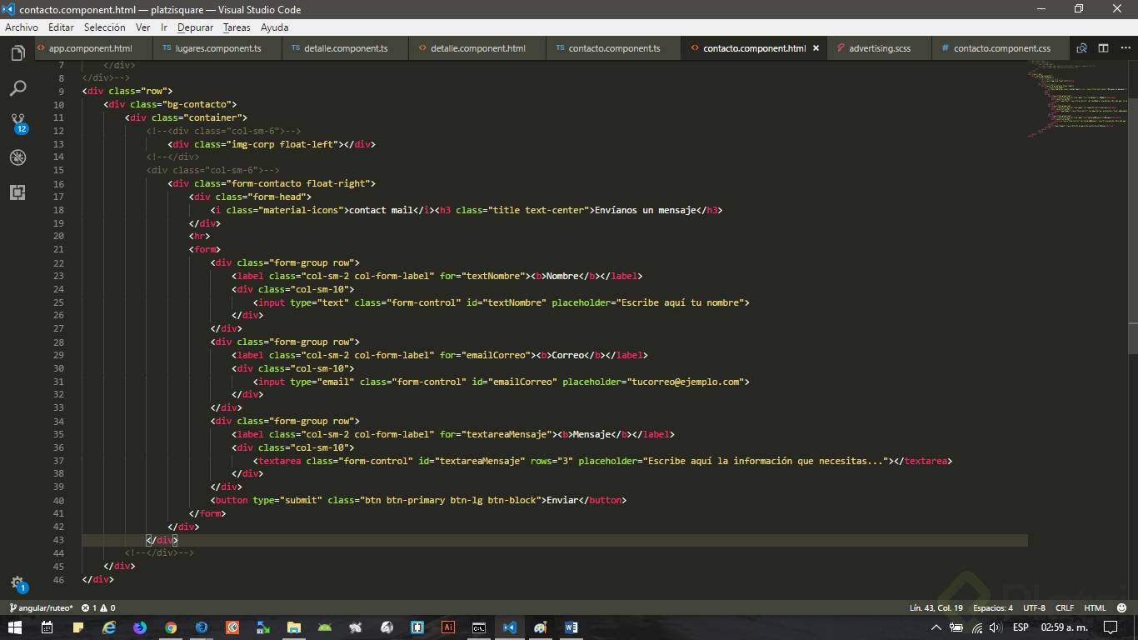1138x640 pixels.
Task: Open the Ir menu
Action: [x=164, y=27]
